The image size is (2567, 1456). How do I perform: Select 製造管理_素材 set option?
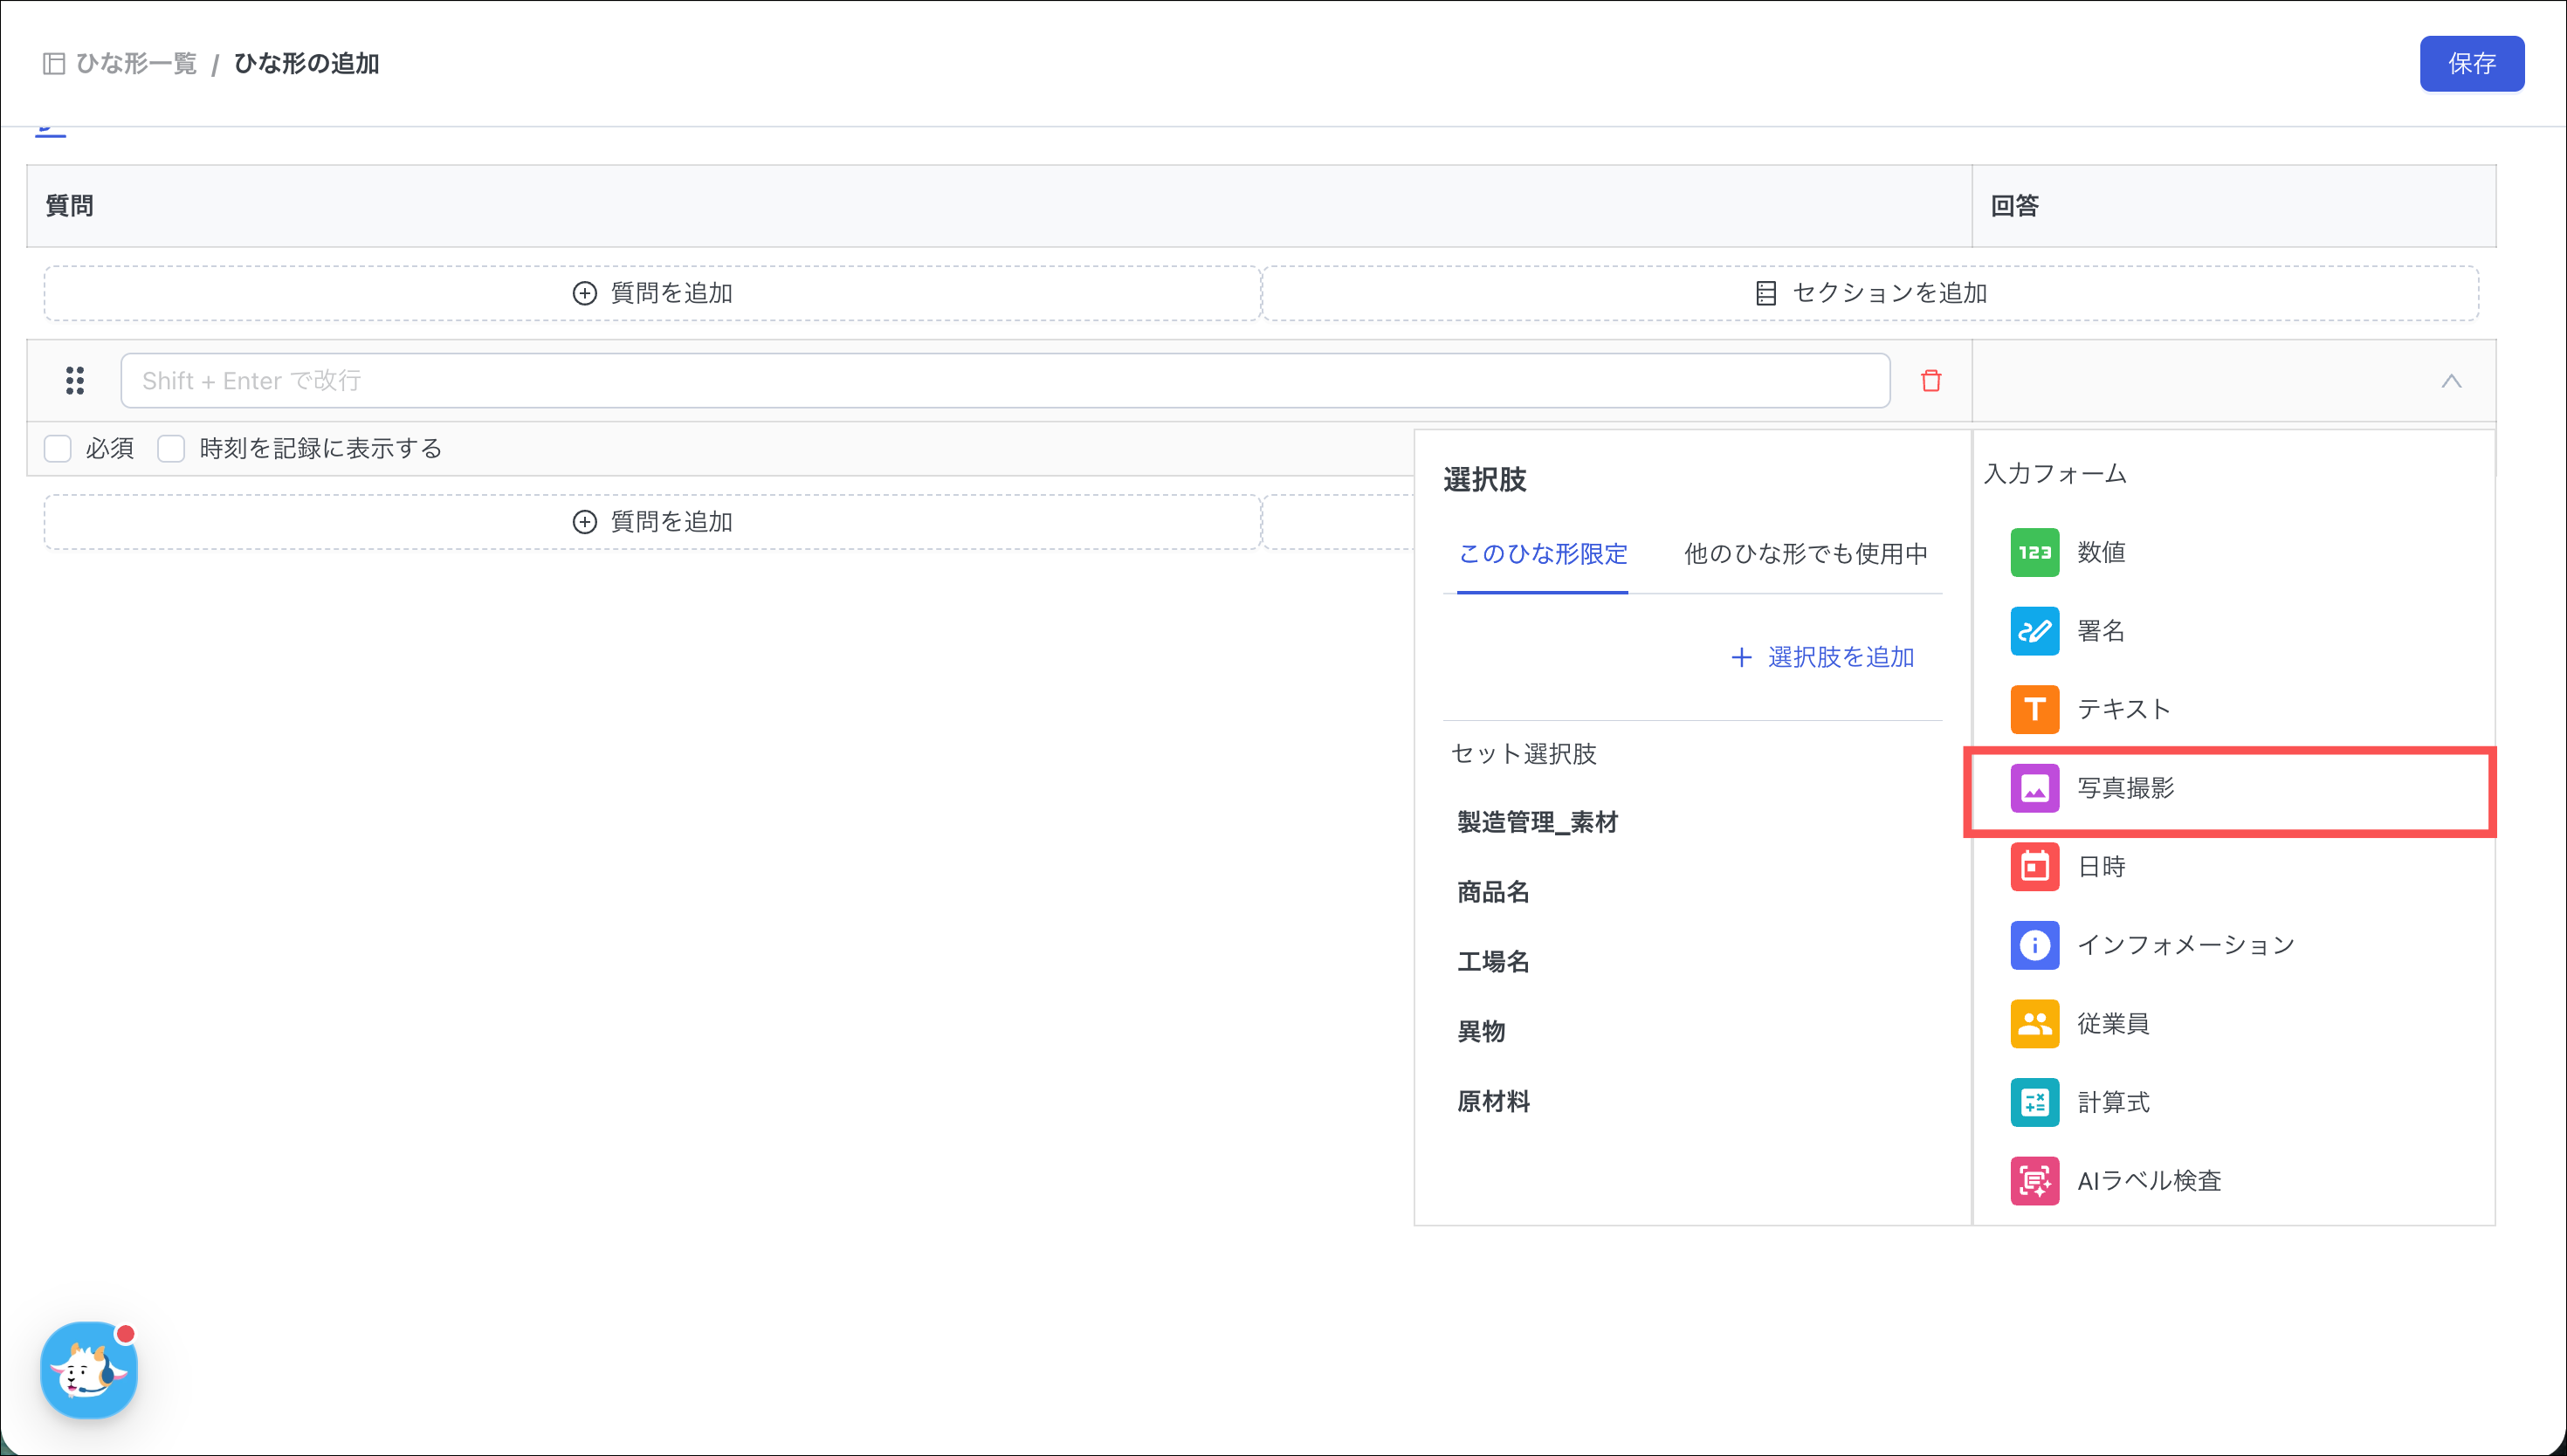(1537, 822)
